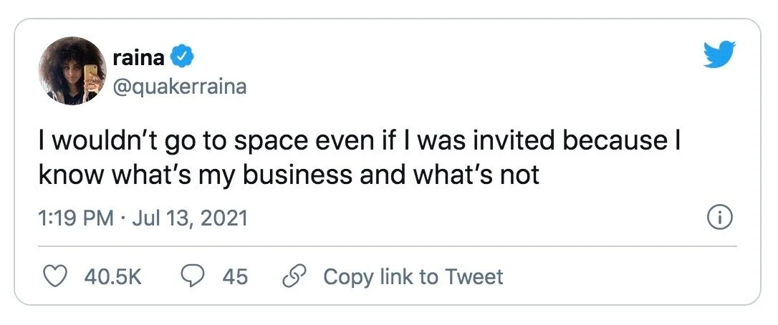
Task: Click the tweet's first line mentioning space
Action: [357, 141]
